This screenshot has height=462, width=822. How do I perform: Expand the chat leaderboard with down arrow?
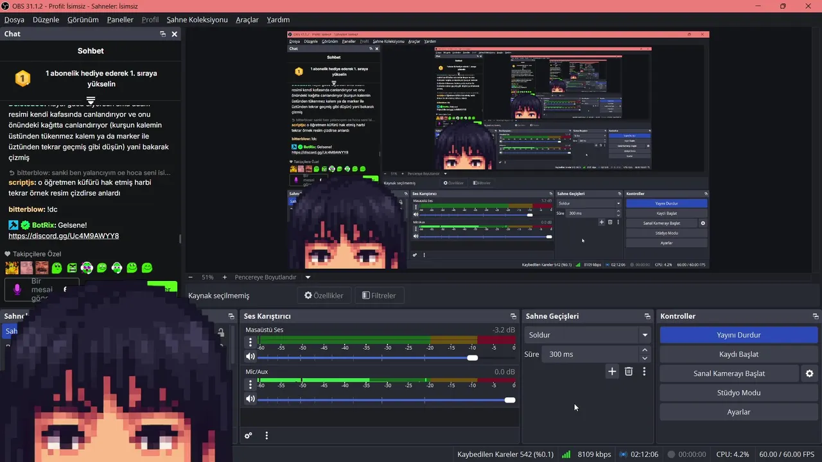click(x=91, y=101)
